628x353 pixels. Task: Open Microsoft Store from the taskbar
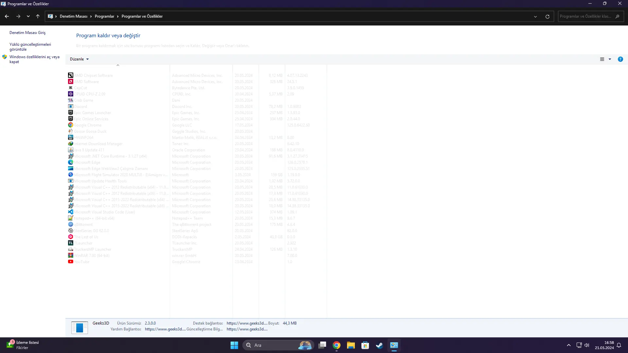pyautogui.click(x=365, y=345)
